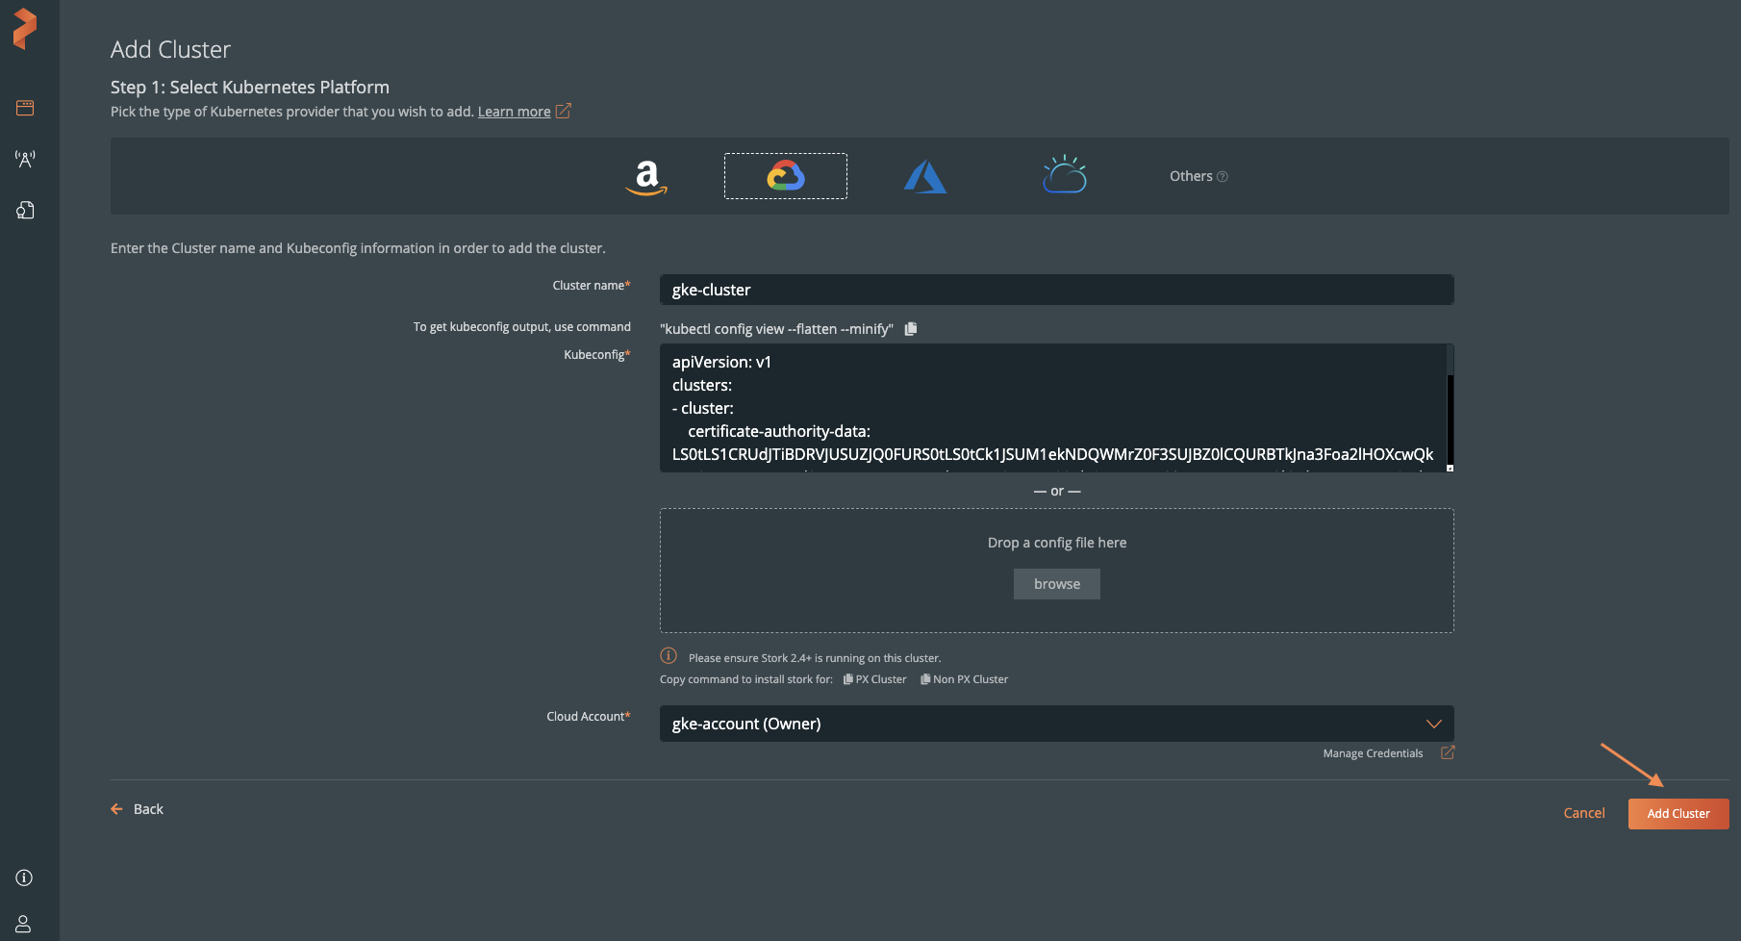Screen dimensions: 1741x941
Task: Open the info icon in sidebar
Action: [25, 877]
